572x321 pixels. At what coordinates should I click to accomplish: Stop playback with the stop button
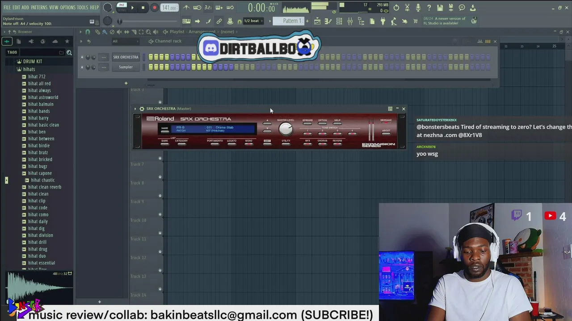click(x=143, y=8)
